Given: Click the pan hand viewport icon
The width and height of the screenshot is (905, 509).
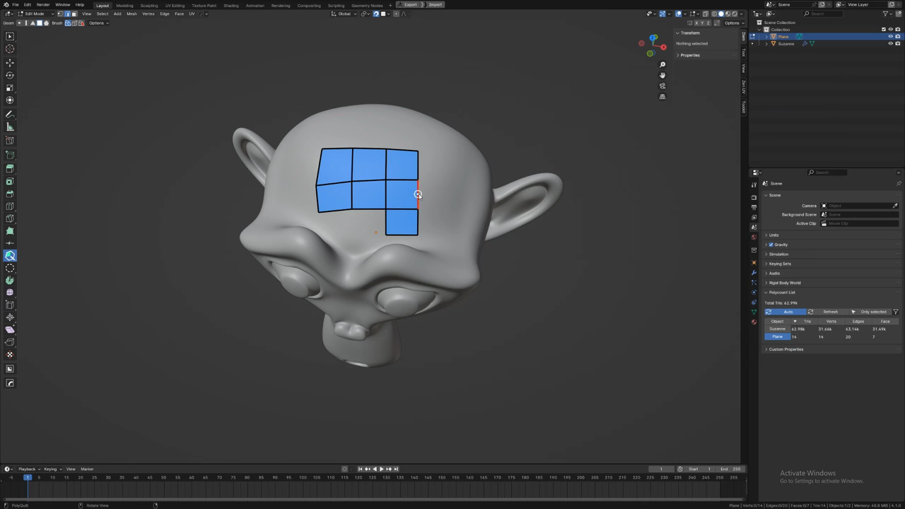Looking at the screenshot, I should click(662, 75).
